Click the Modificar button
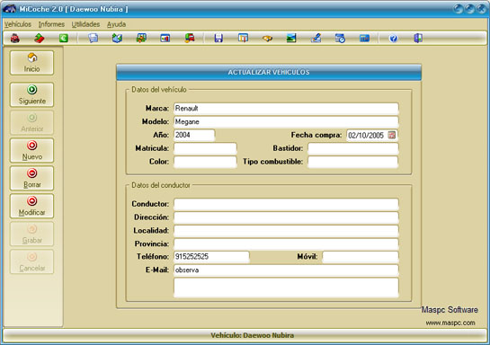The image size is (490, 345). [x=31, y=206]
